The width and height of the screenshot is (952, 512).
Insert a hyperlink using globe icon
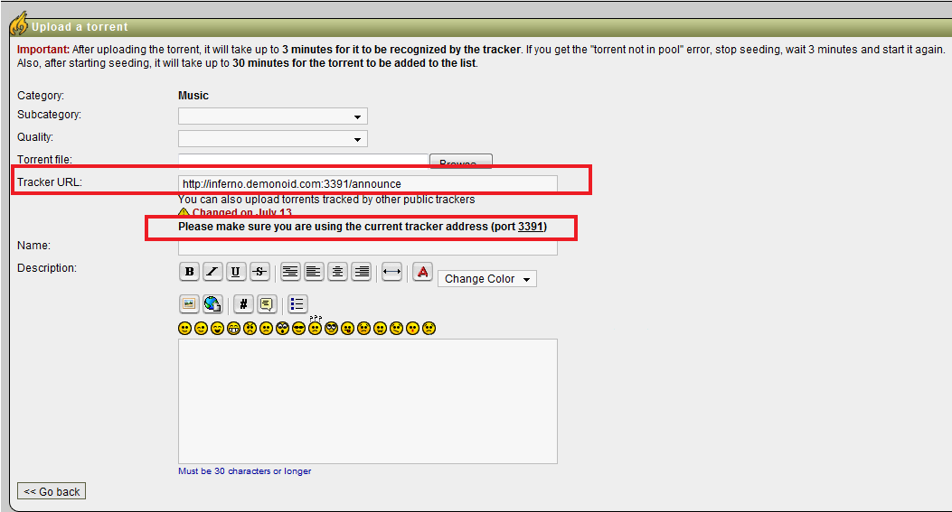point(212,304)
